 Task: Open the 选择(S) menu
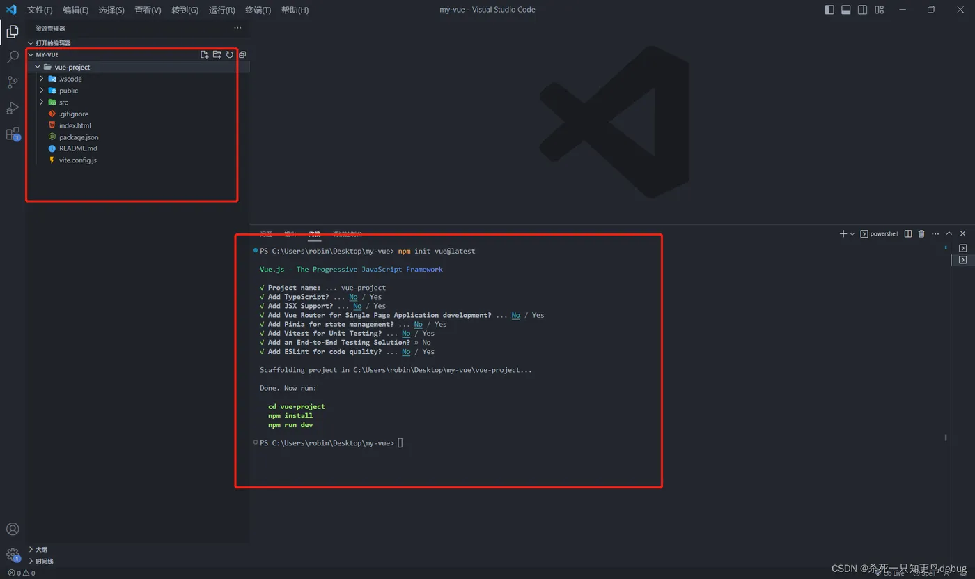pyautogui.click(x=111, y=10)
